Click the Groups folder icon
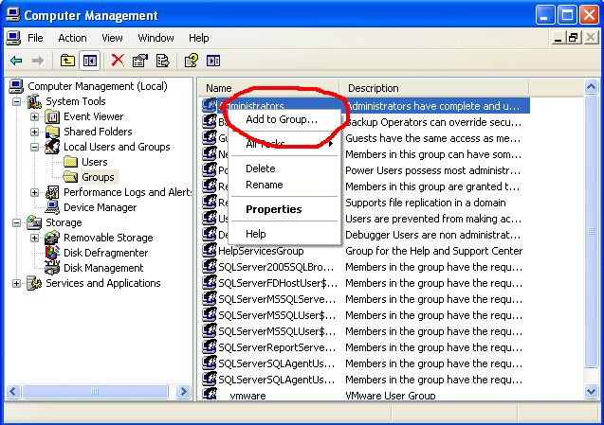604x425 pixels. coord(70,177)
